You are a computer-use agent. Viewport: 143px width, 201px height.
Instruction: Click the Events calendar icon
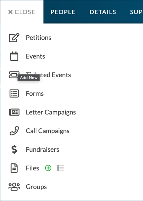coord(14,56)
